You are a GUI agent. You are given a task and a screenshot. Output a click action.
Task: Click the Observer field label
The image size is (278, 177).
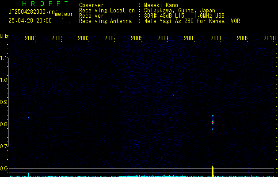pos(91,5)
